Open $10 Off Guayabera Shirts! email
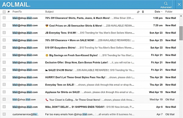Viewport: 183px width, 118px height. [90, 48]
